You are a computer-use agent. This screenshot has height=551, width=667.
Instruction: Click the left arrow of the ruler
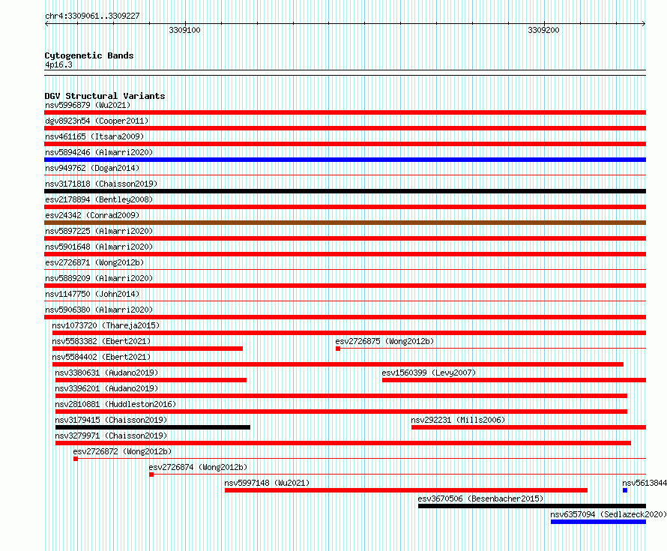point(46,24)
